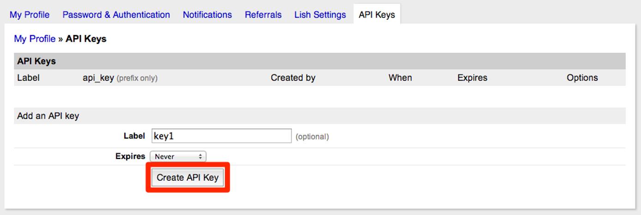Select the Lish Settings tab
Screen dimensions: 641x215
[x=320, y=15]
